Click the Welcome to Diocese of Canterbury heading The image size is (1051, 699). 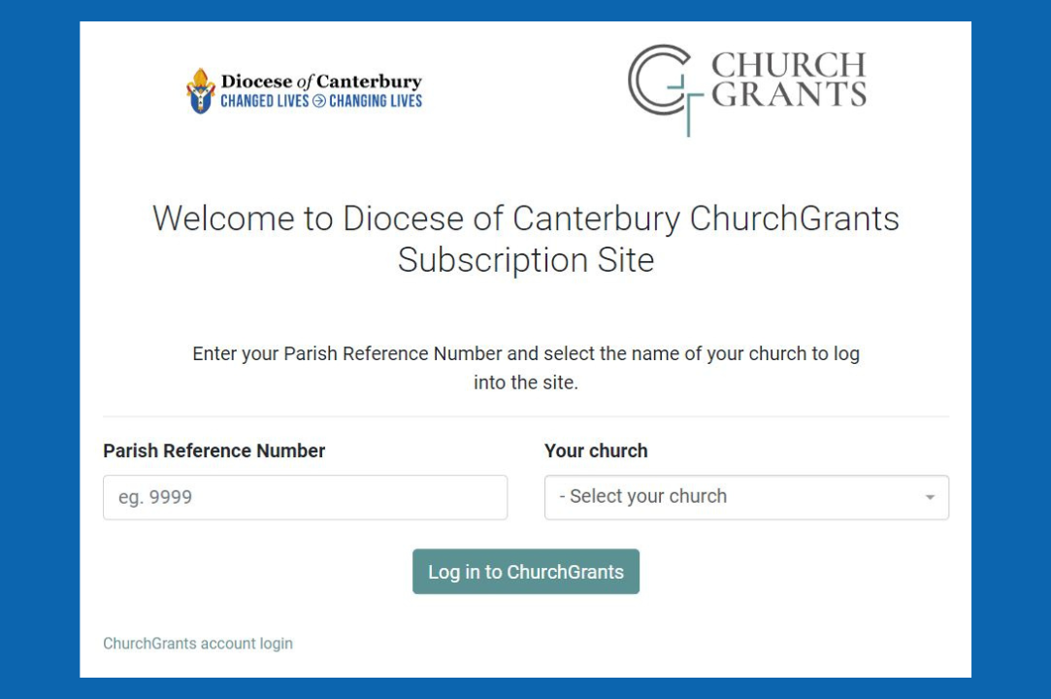(x=525, y=218)
